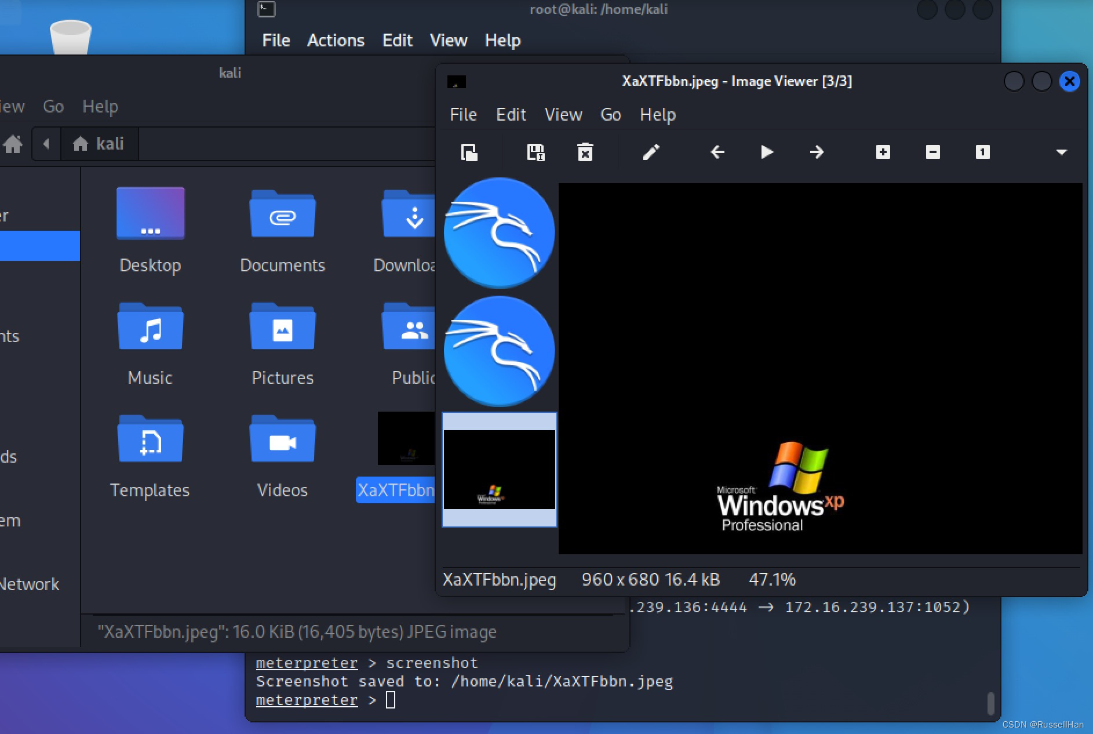1093x734 pixels.
Task: Start slideshow with the play button
Action: click(x=767, y=152)
